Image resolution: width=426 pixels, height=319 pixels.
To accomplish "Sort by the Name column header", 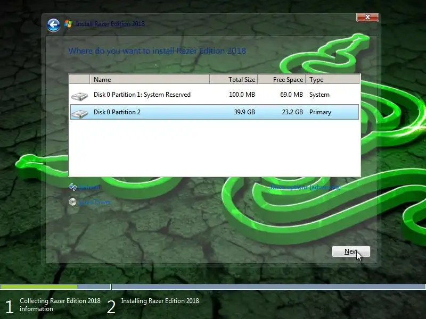I will tap(150, 79).
